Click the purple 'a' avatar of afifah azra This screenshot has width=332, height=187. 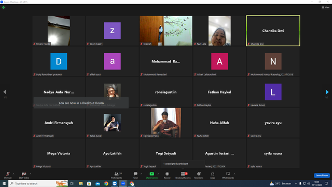pos(113,61)
